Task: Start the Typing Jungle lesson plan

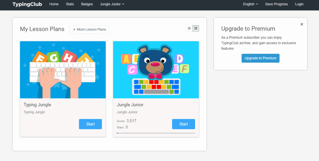Action: (90, 124)
